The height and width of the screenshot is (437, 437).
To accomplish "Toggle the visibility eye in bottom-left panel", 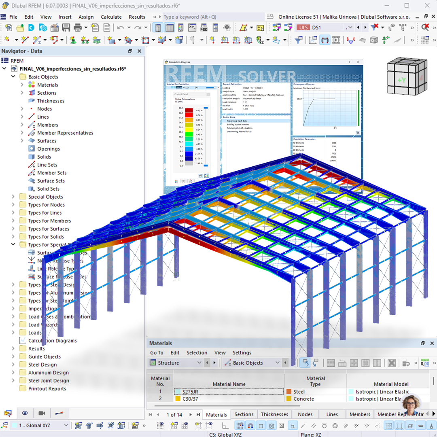I will pos(25,412).
